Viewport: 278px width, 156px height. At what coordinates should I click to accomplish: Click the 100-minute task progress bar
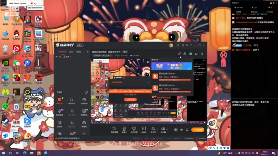coord(175,80)
